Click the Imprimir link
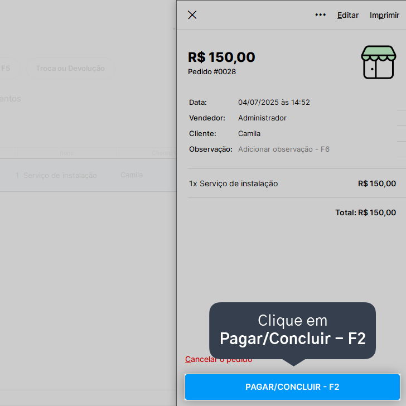The width and height of the screenshot is (406, 406). pyautogui.click(x=384, y=15)
